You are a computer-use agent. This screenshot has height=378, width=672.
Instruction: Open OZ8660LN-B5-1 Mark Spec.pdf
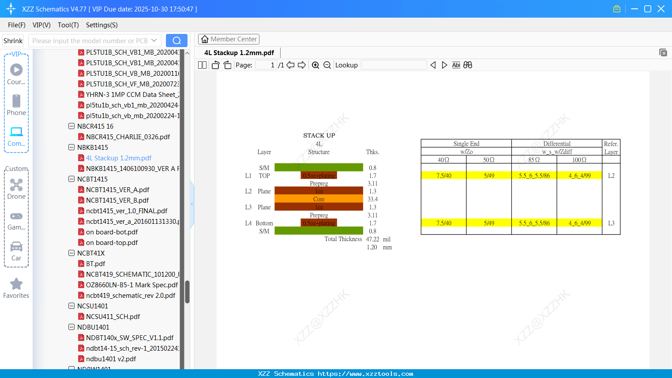tap(132, 285)
